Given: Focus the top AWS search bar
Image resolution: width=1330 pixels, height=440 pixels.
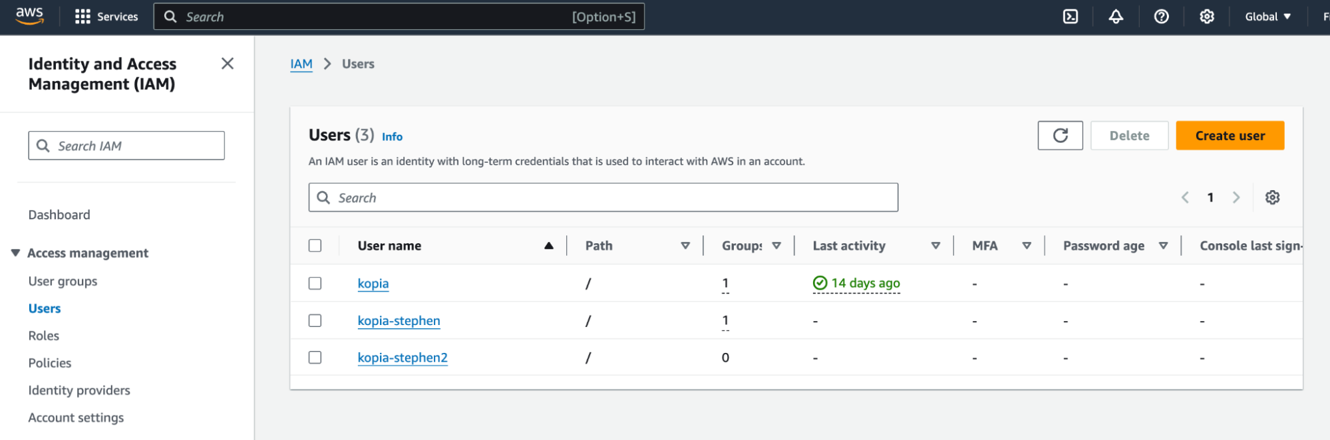Looking at the screenshot, I should pyautogui.click(x=399, y=17).
